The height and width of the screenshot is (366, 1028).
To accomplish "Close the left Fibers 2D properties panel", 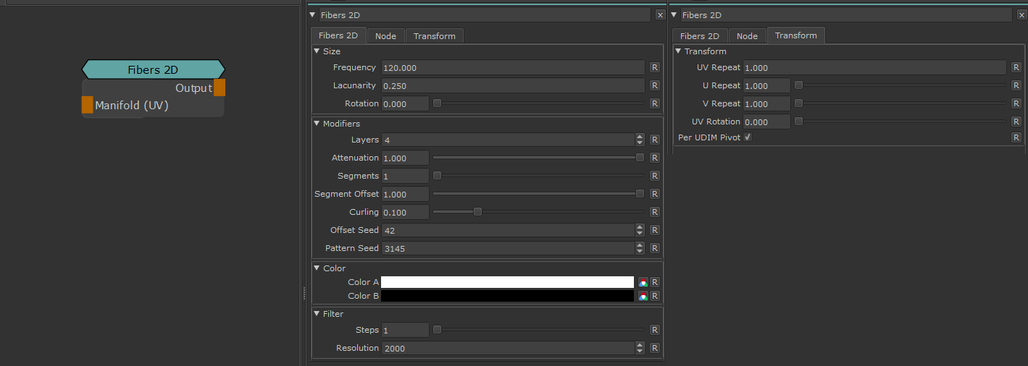I will tap(660, 14).
